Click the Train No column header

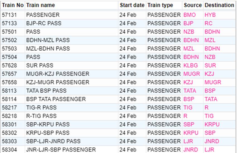13,5
